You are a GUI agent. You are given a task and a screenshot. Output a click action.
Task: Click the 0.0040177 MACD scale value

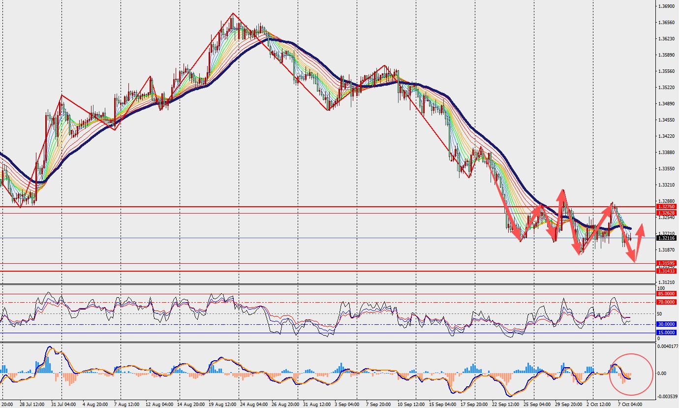point(668,346)
